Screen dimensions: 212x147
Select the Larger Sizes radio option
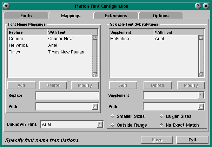[162, 116]
